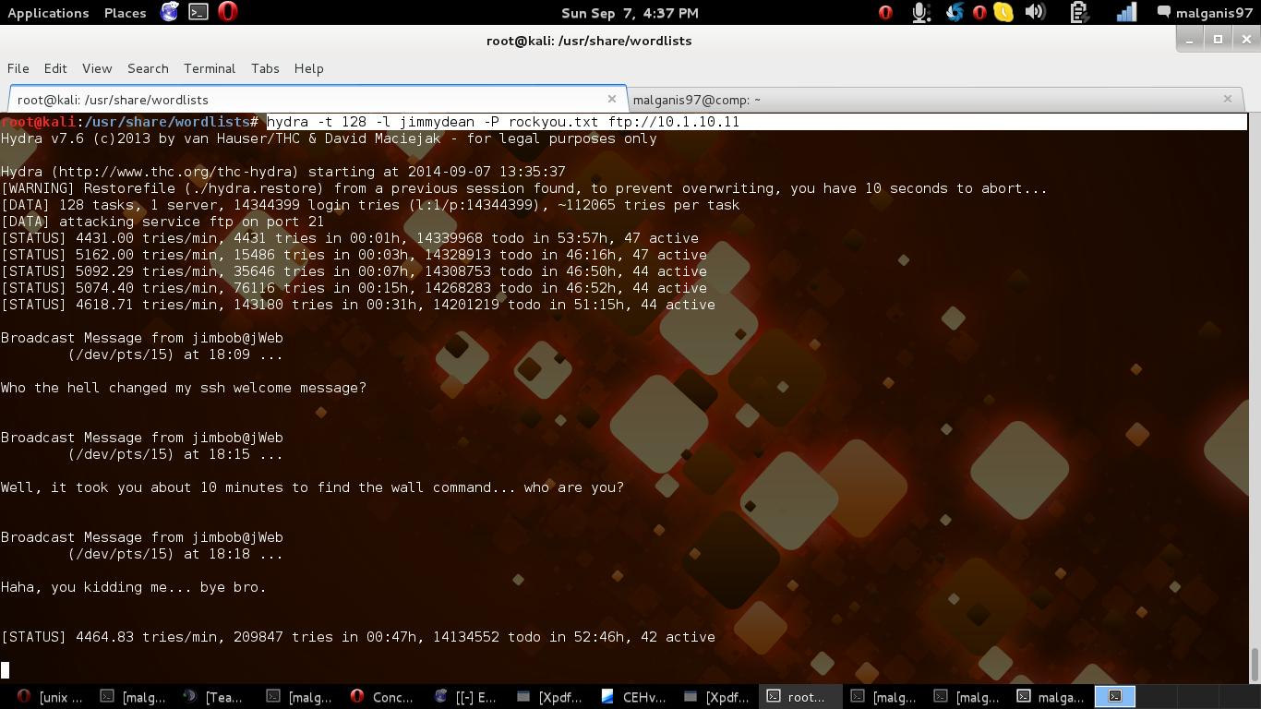Click 'Well, it took you about 10 minutes' message

[312, 487]
